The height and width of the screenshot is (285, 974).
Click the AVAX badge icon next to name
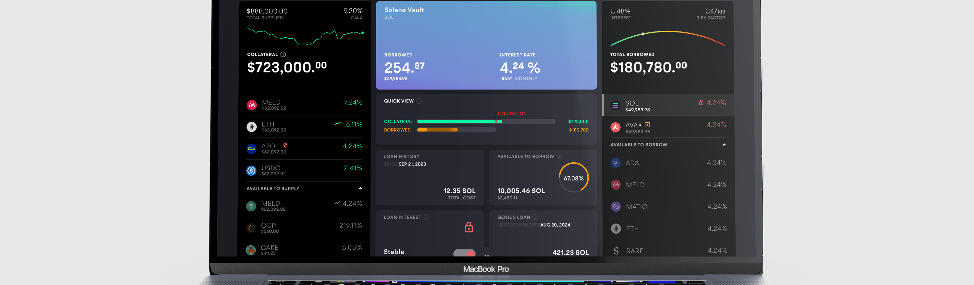(x=647, y=125)
